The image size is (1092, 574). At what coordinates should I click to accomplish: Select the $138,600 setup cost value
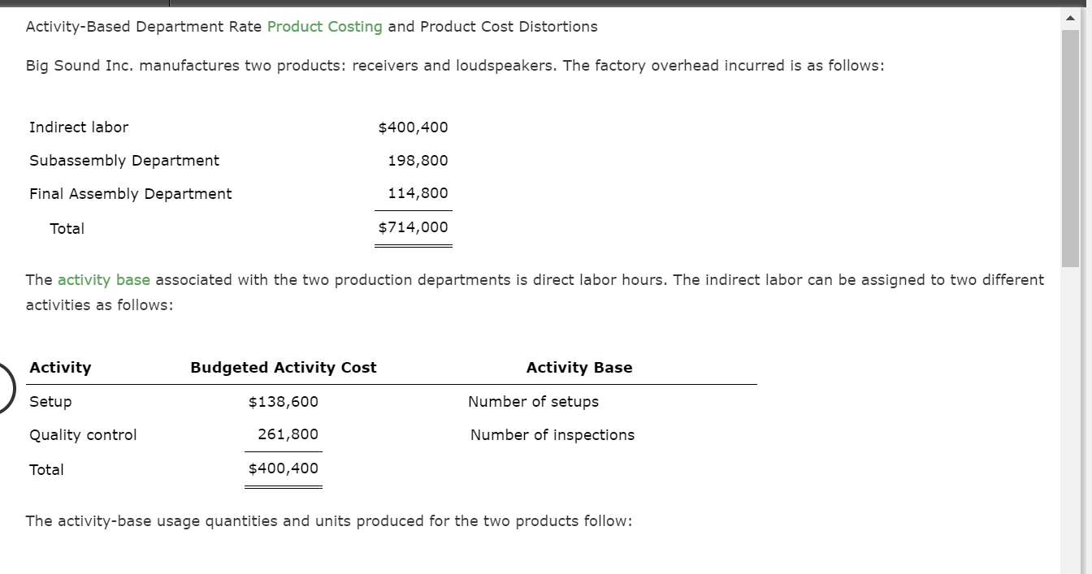tap(284, 401)
